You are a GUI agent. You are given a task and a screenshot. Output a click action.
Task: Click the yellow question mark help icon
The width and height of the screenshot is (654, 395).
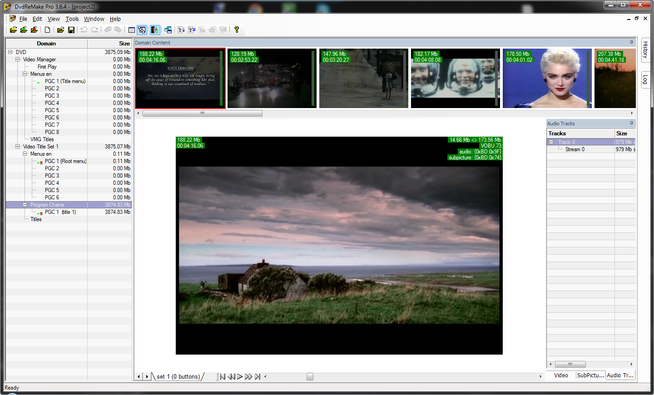(237, 30)
